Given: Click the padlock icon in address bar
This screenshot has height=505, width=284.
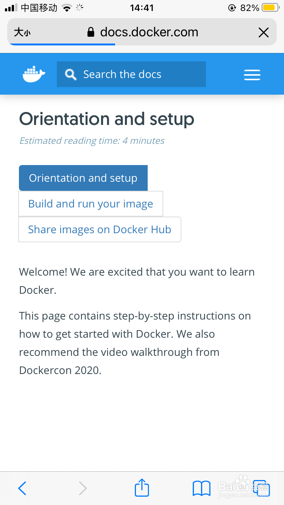Looking at the screenshot, I should (x=91, y=33).
